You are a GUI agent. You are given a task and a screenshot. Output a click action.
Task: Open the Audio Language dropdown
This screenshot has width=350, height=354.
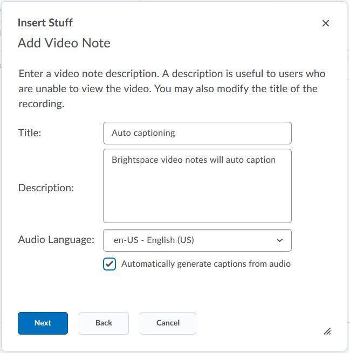click(197, 240)
